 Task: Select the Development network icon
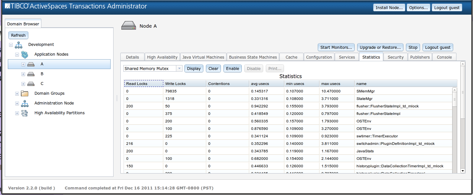(19, 45)
